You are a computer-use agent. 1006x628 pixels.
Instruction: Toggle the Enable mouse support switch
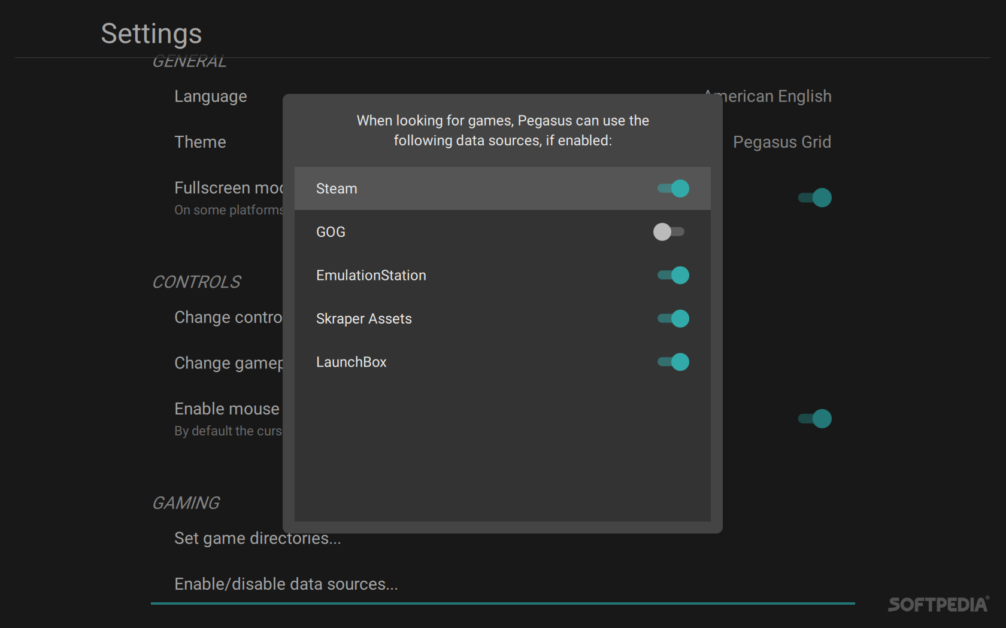815,419
